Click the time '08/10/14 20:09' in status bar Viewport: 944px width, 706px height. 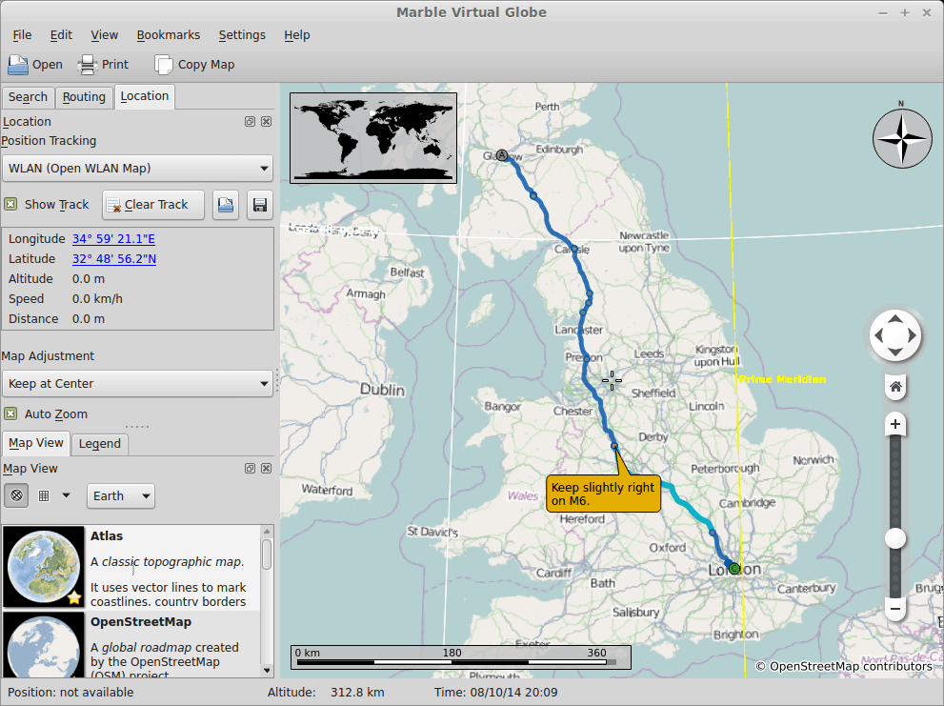[513, 693]
